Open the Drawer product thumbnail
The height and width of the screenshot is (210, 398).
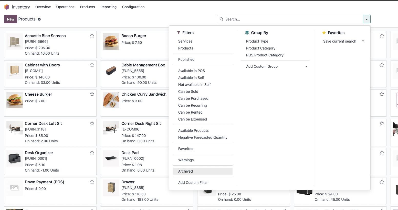click(111, 188)
